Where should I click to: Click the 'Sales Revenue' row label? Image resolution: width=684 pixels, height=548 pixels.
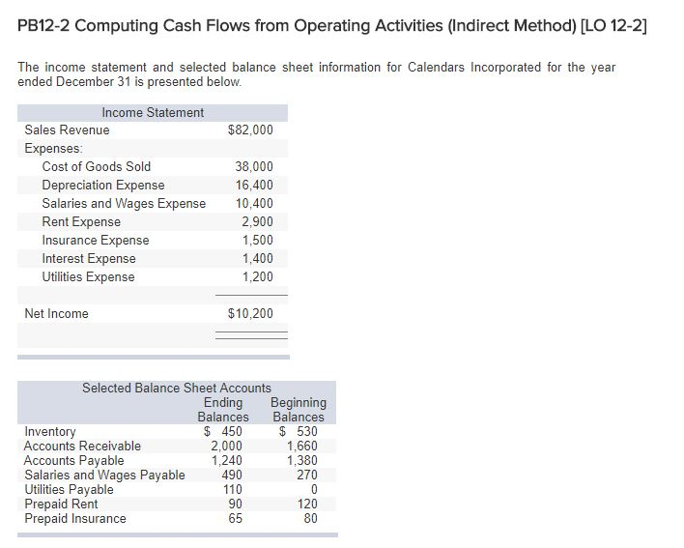67,130
